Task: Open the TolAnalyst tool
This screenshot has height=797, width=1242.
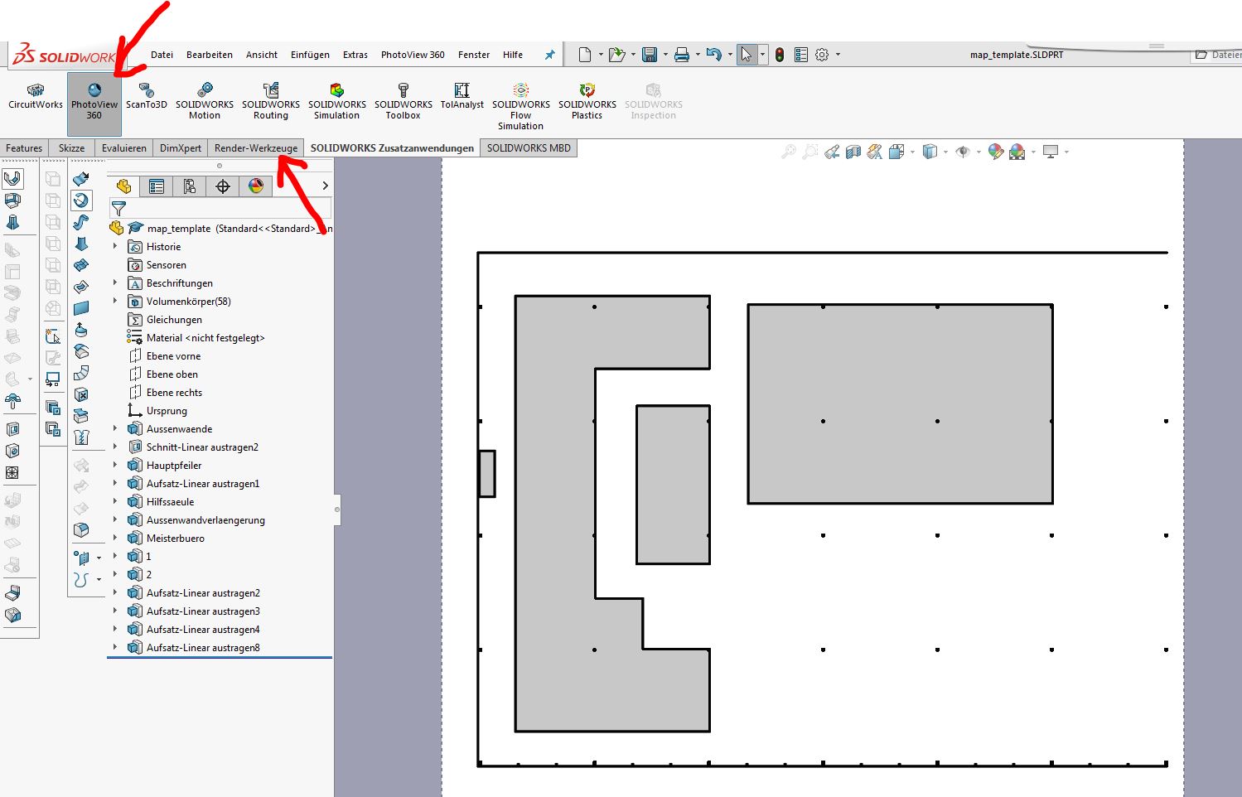Action: tap(462, 96)
